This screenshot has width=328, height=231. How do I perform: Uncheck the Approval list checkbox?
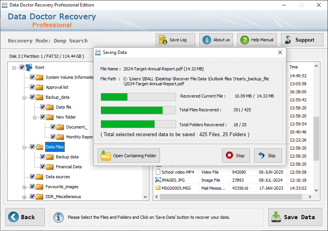tap(32, 87)
